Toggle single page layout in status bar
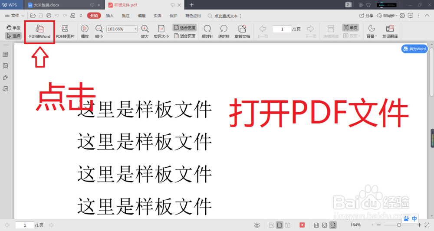This screenshot has width=434, height=231. 279,225
